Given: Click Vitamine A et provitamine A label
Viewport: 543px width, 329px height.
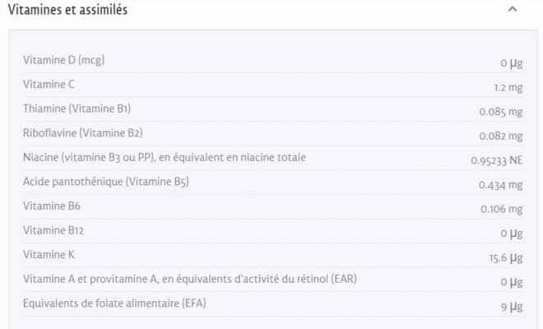Looking at the screenshot, I should coord(190,279).
